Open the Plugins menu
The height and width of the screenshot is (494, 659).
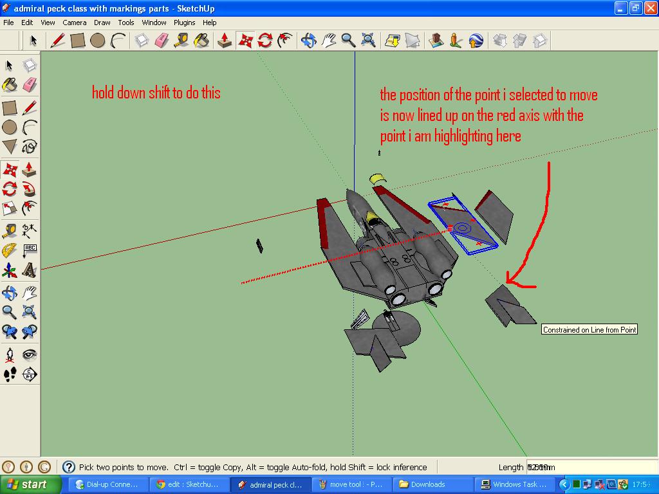184,22
